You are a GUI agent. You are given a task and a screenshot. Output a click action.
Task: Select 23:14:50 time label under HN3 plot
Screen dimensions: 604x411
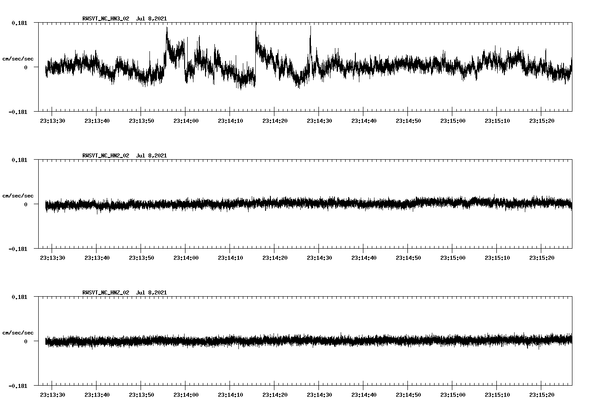[x=408, y=121]
